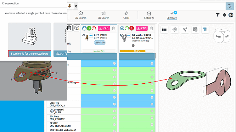Screen dimensions: 236x132
Task: Click Search only for the selected part
Action: click(x=30, y=54)
